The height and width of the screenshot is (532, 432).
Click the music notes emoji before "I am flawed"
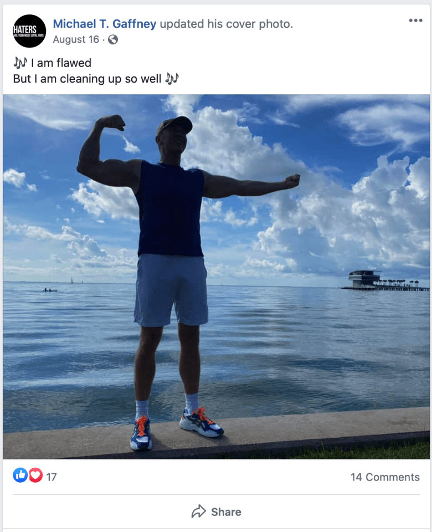click(20, 63)
